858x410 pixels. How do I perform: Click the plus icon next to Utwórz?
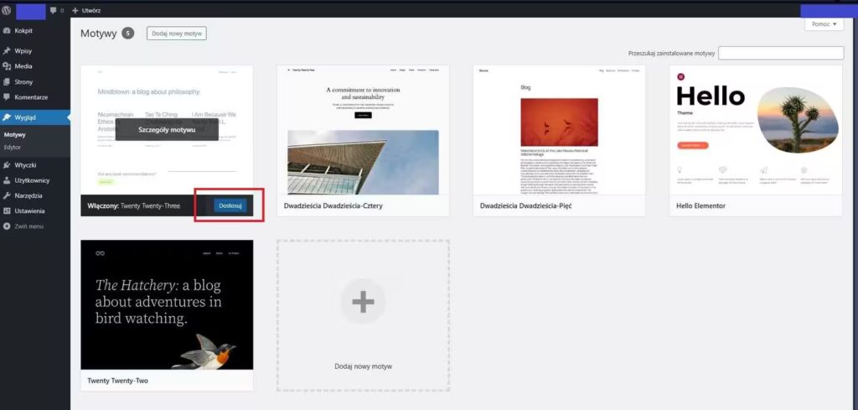[x=75, y=10]
